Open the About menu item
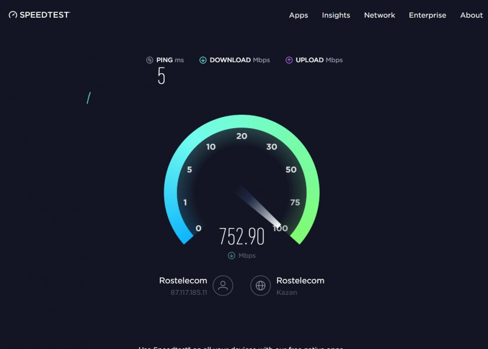488x349 pixels. coord(471,15)
